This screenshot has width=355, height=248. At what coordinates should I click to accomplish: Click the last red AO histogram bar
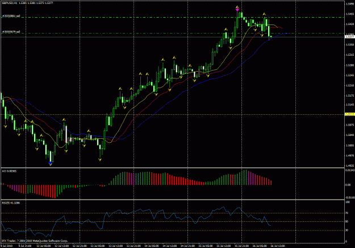coord(271,183)
